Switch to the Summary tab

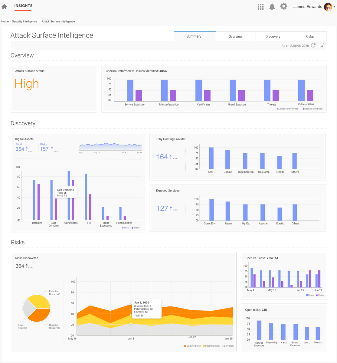click(195, 36)
